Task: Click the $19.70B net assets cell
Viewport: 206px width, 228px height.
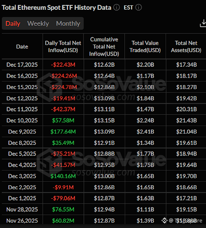Action: (186, 176)
